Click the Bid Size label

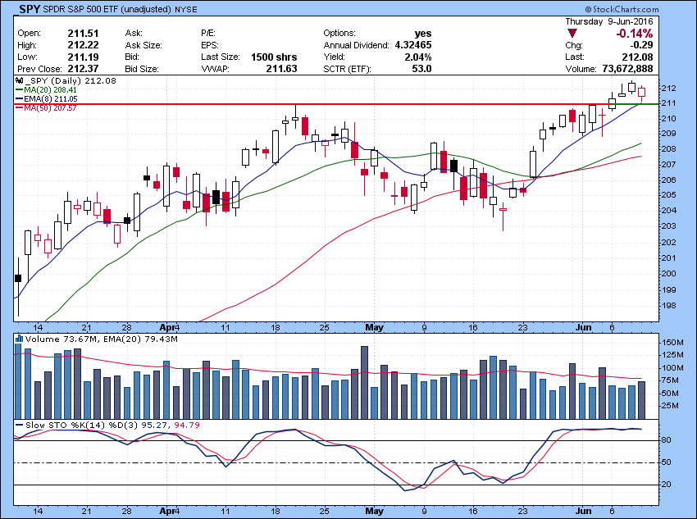point(142,69)
